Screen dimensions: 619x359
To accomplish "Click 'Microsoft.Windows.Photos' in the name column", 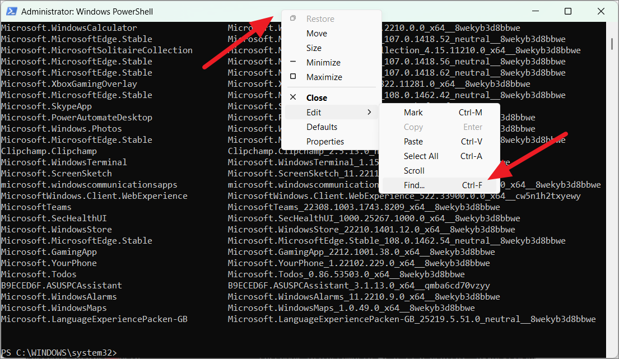I will point(62,129).
